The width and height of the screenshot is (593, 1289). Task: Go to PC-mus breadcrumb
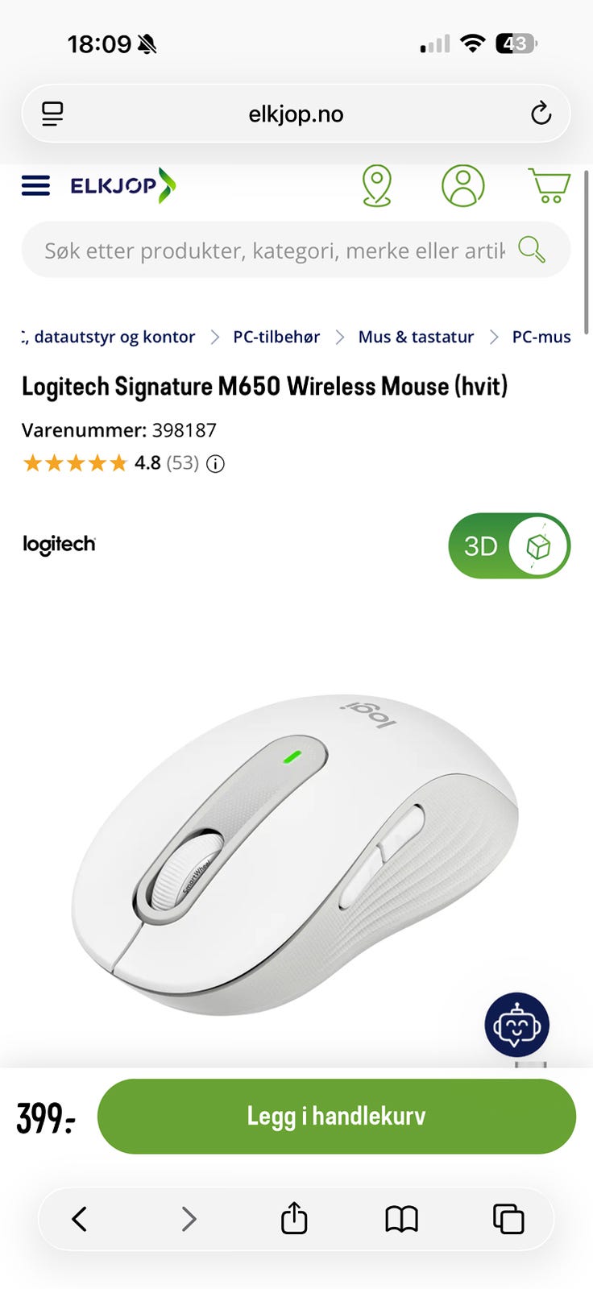click(541, 337)
